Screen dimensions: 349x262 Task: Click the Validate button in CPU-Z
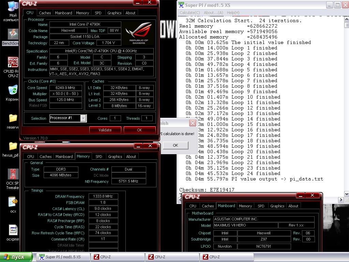(105, 130)
